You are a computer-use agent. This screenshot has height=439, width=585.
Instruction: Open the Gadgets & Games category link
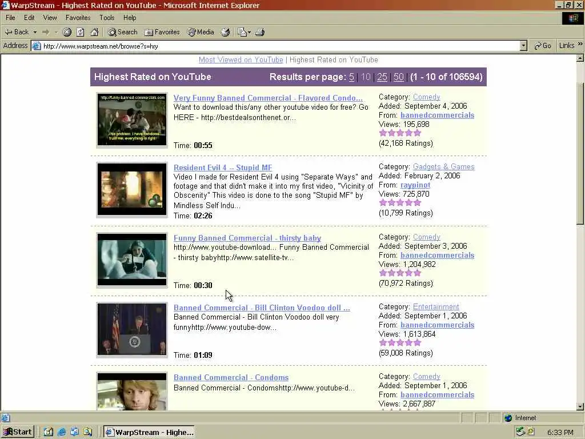[443, 166]
